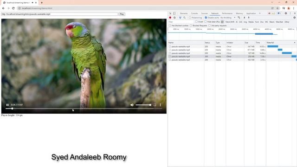Switch to the Console tab

(x=194, y=13)
